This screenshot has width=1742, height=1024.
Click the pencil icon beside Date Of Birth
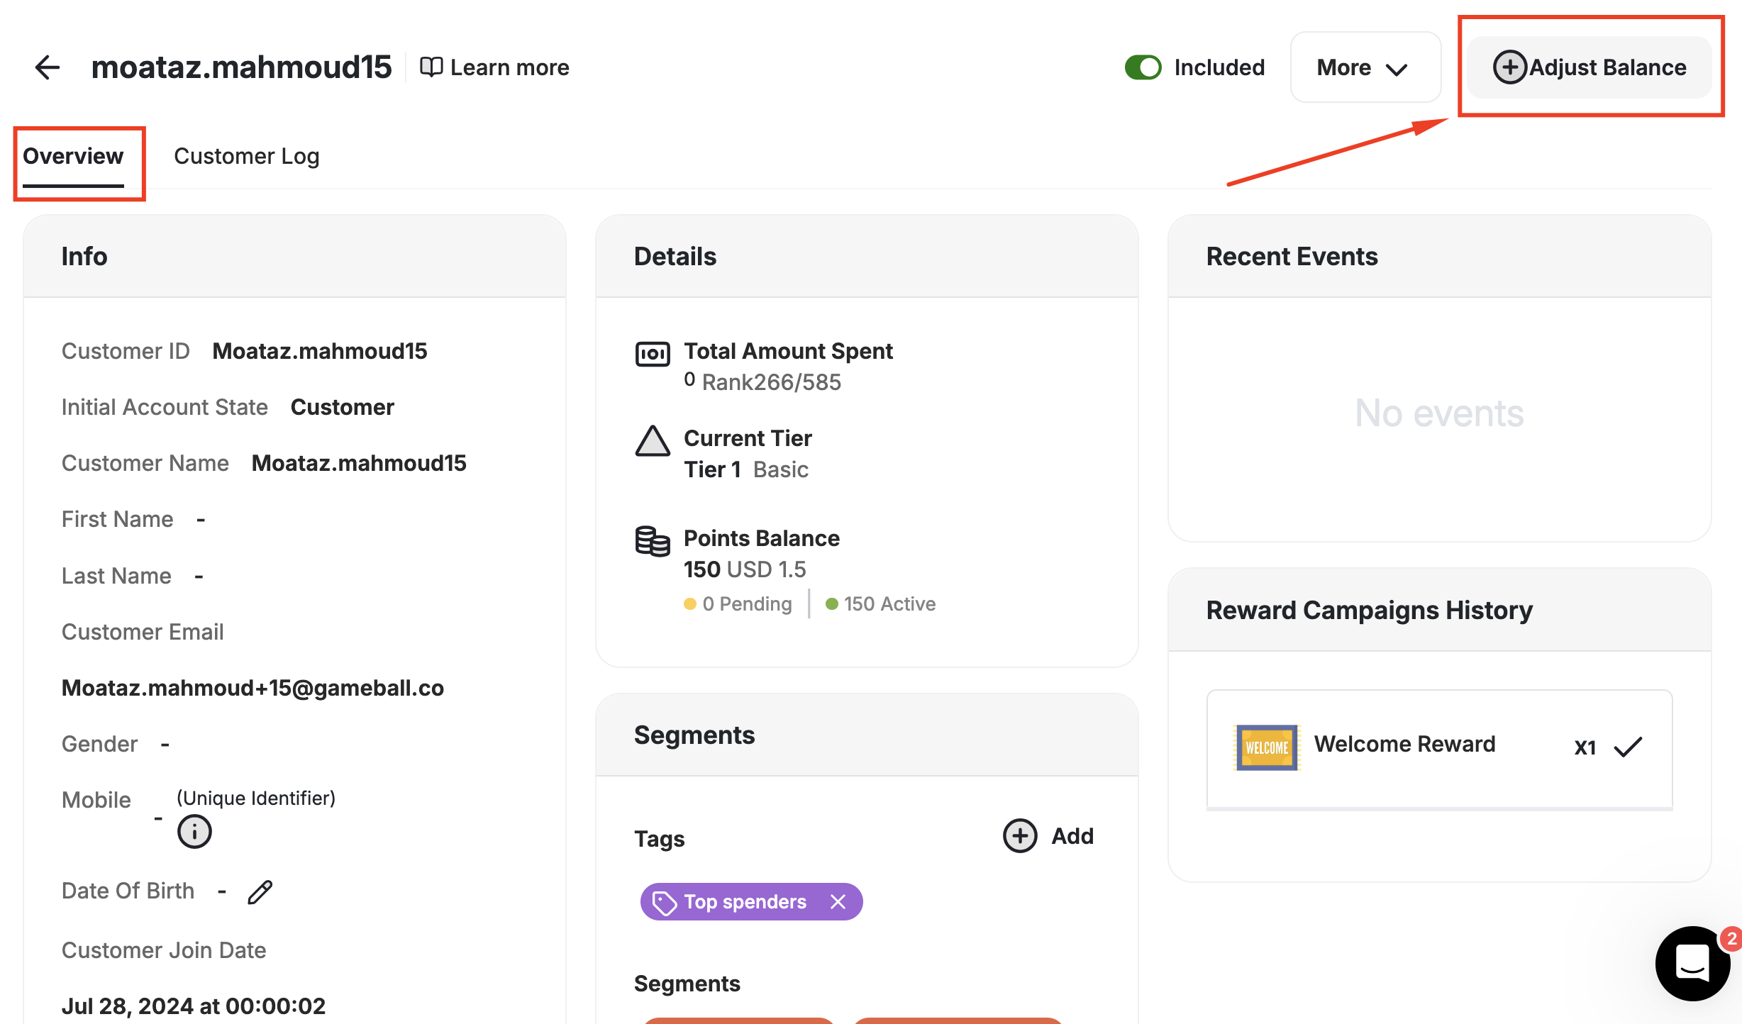(x=260, y=891)
